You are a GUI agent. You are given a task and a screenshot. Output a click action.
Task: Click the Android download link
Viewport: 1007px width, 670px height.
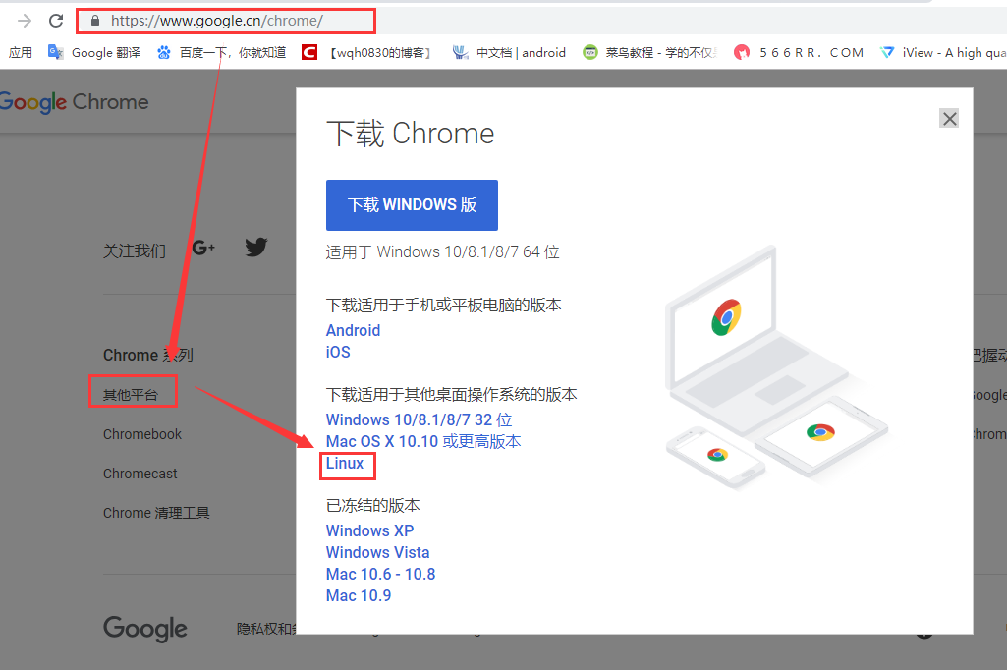353,330
